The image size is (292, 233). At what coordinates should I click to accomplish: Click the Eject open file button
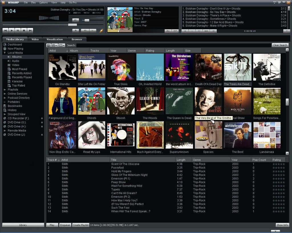point(76,30)
